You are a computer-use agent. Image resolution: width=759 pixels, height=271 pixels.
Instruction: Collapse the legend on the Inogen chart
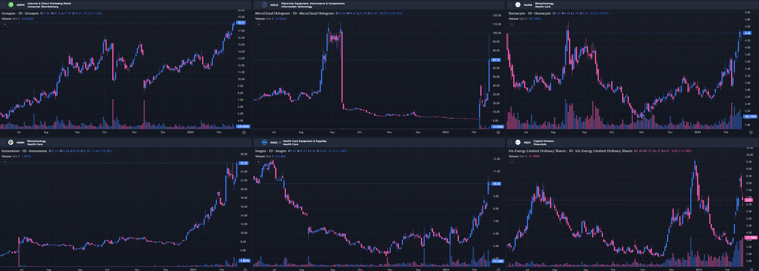point(258,162)
